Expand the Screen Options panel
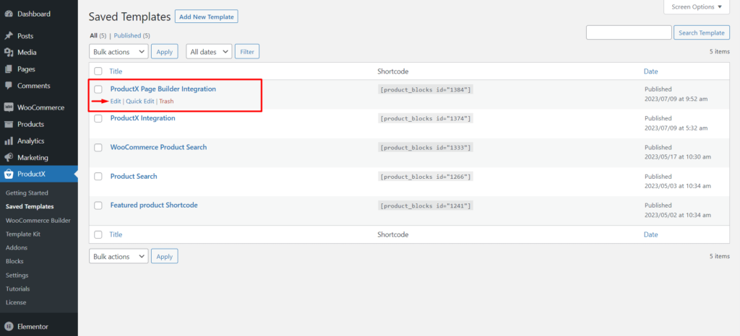The image size is (740, 336). click(697, 7)
